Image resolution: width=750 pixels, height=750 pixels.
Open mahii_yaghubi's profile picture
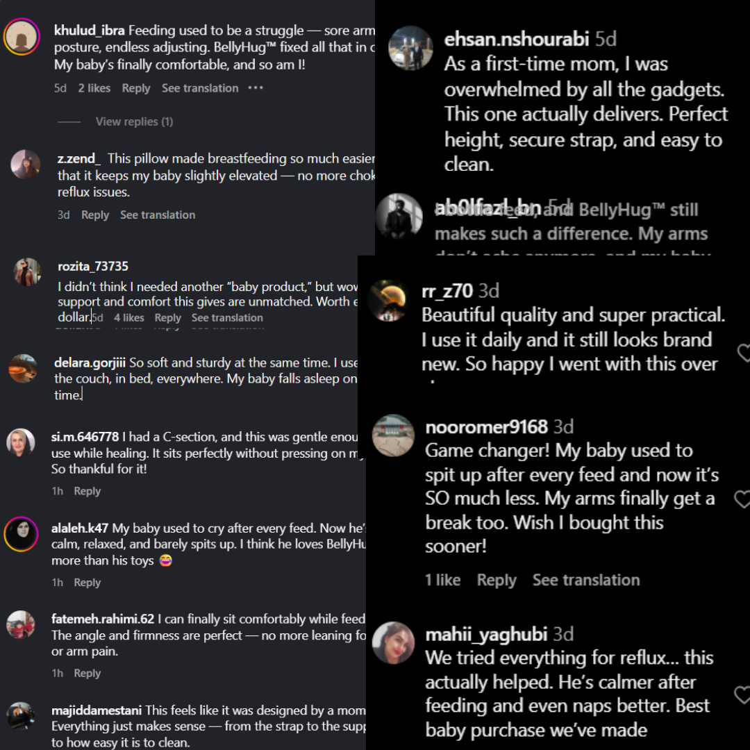point(394,643)
